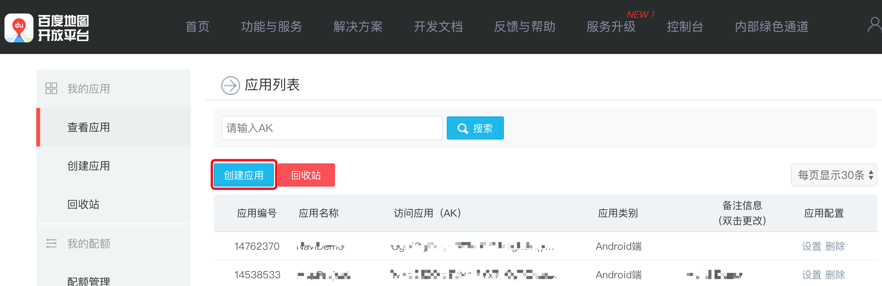Select 服务升级 with NEW badge
The width and height of the screenshot is (882, 286).
click(x=611, y=27)
